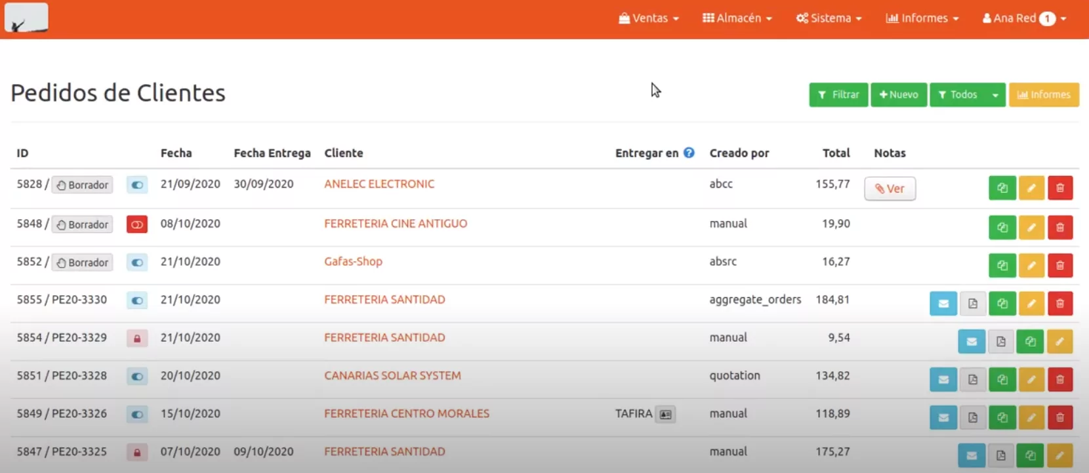
Task: Click the green Nuevo button
Action: (898, 95)
